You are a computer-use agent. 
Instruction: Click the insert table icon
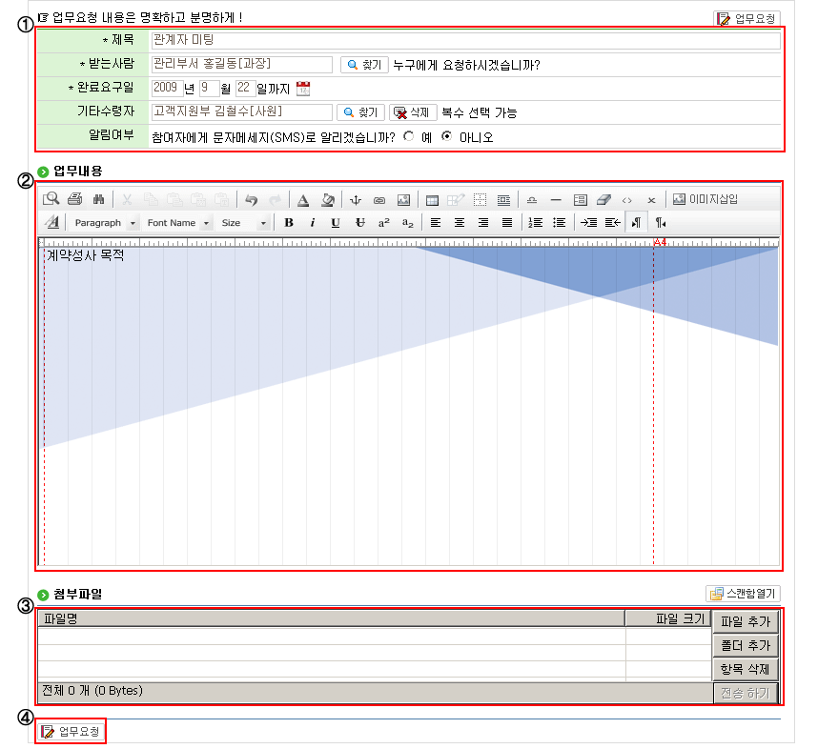432,200
